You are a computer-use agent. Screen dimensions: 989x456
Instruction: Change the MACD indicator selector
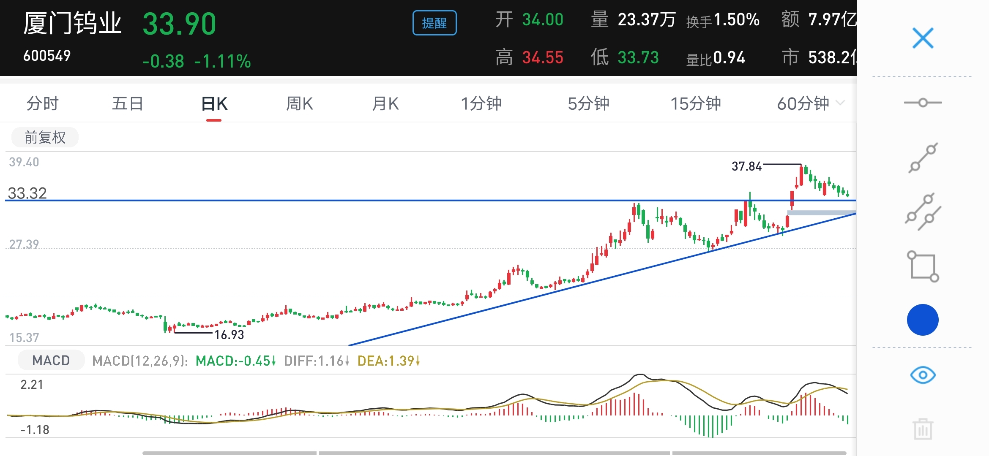click(51, 360)
